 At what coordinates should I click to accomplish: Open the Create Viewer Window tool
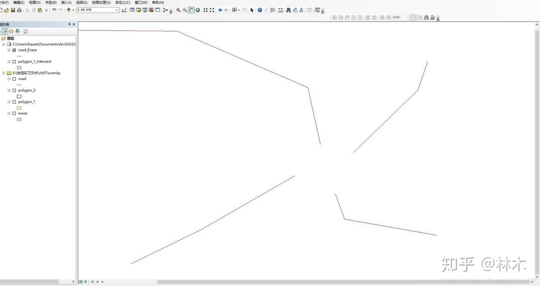(x=317, y=10)
